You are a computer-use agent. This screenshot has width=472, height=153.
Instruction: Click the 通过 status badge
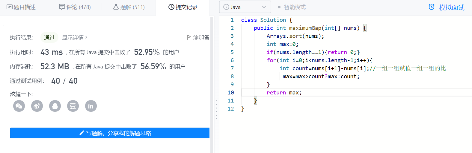pos(49,37)
